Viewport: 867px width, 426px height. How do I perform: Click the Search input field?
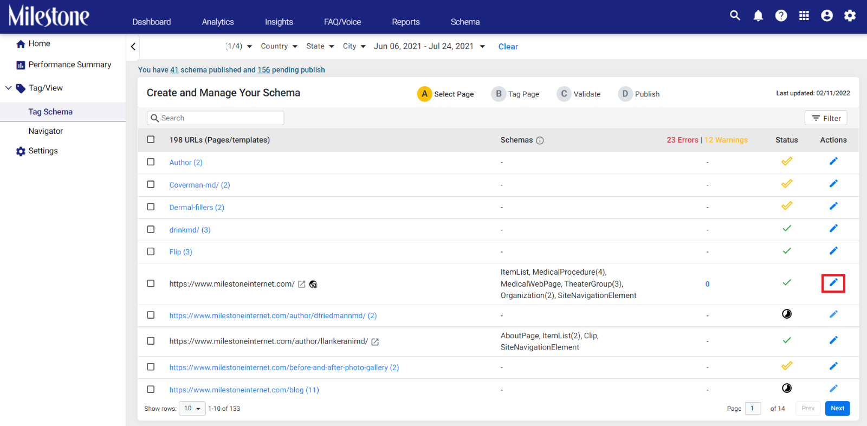(215, 118)
